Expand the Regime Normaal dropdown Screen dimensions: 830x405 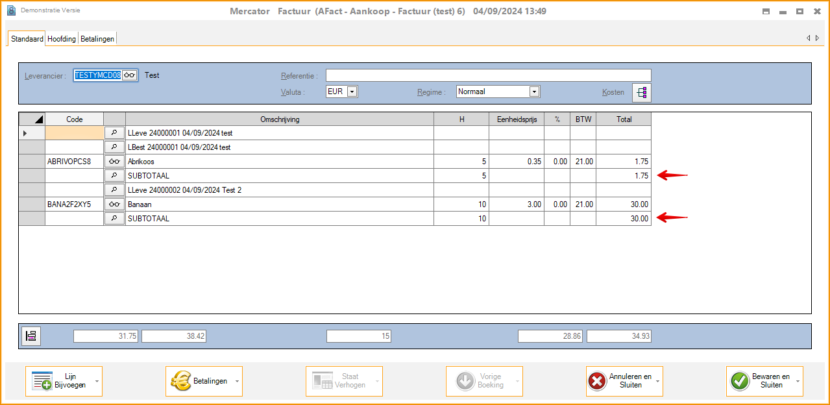click(534, 92)
